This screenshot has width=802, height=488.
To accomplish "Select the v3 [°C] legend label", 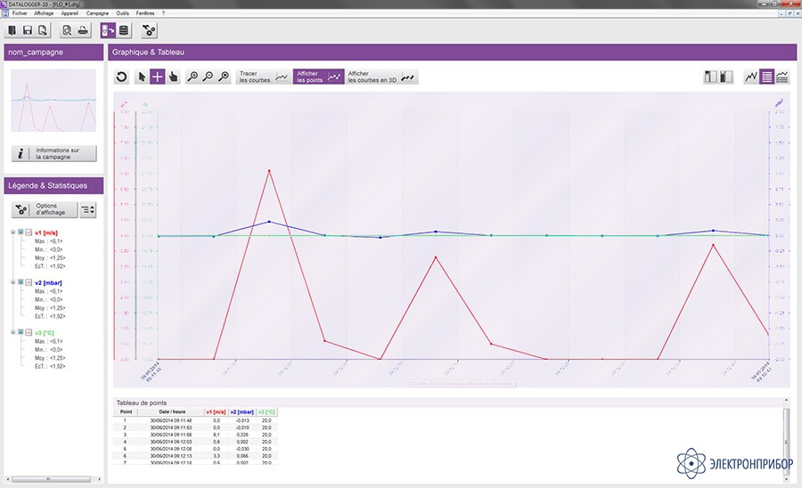I will click(x=45, y=333).
